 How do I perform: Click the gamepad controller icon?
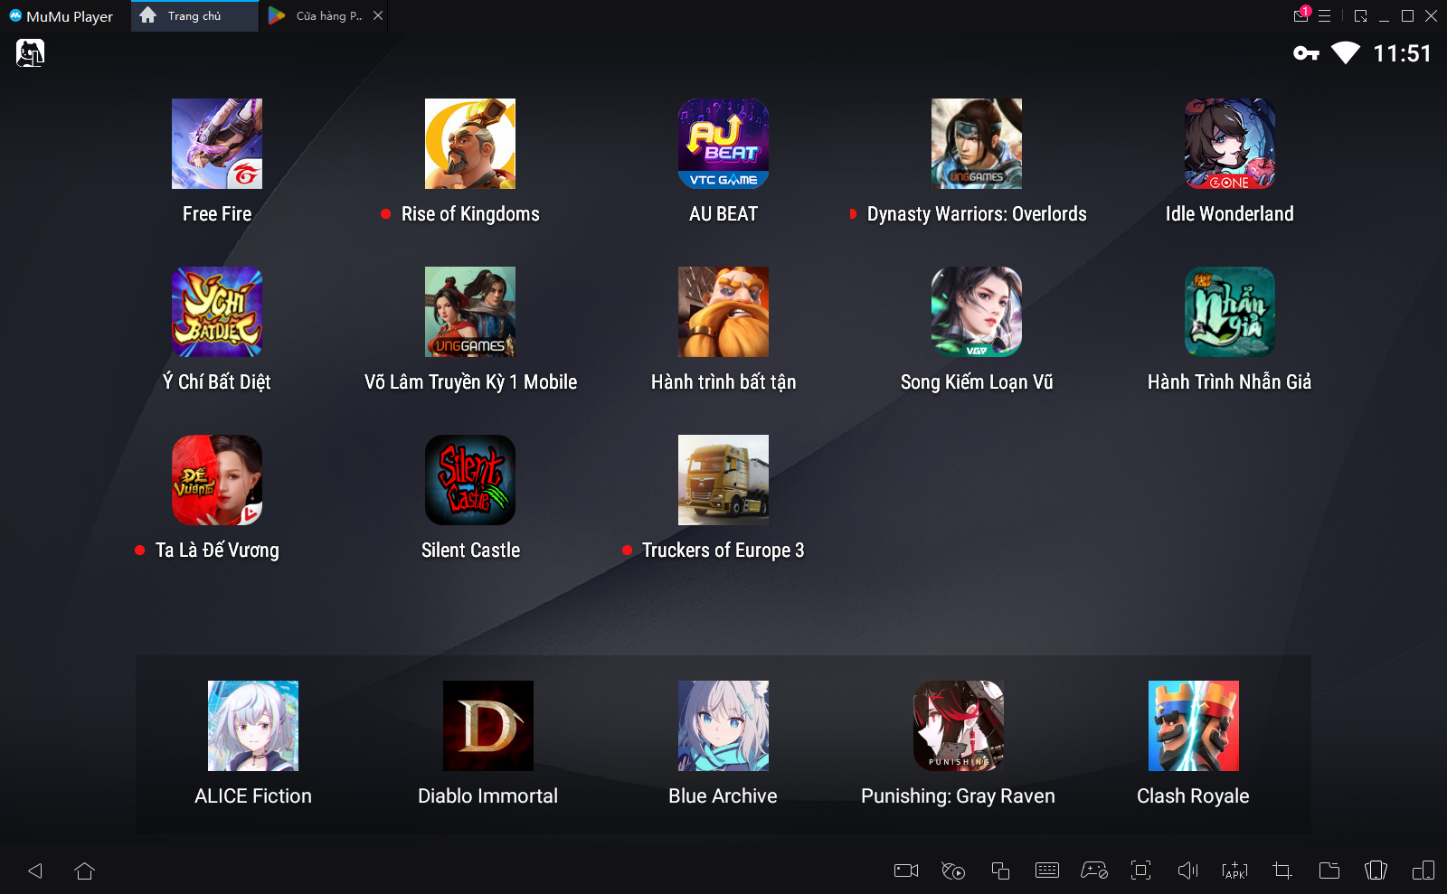coord(1093,870)
